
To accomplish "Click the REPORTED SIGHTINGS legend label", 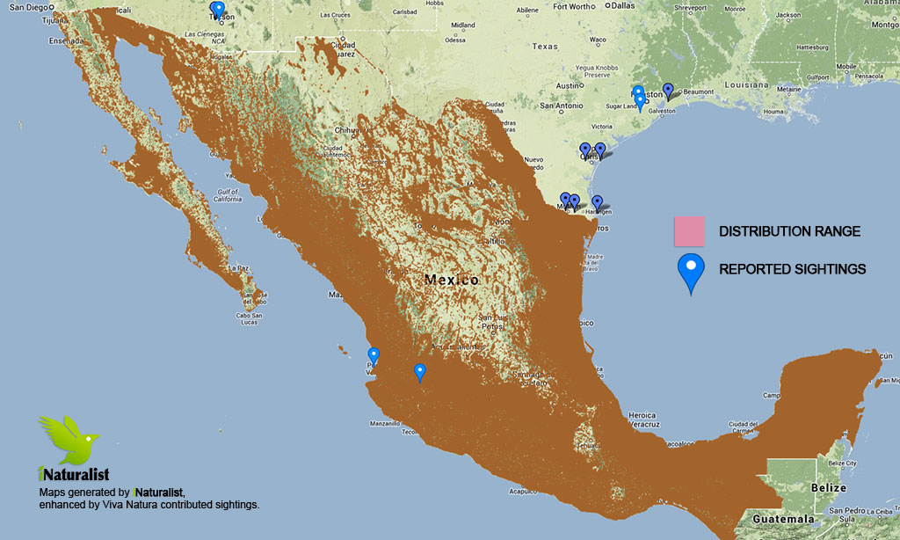I will [x=793, y=269].
